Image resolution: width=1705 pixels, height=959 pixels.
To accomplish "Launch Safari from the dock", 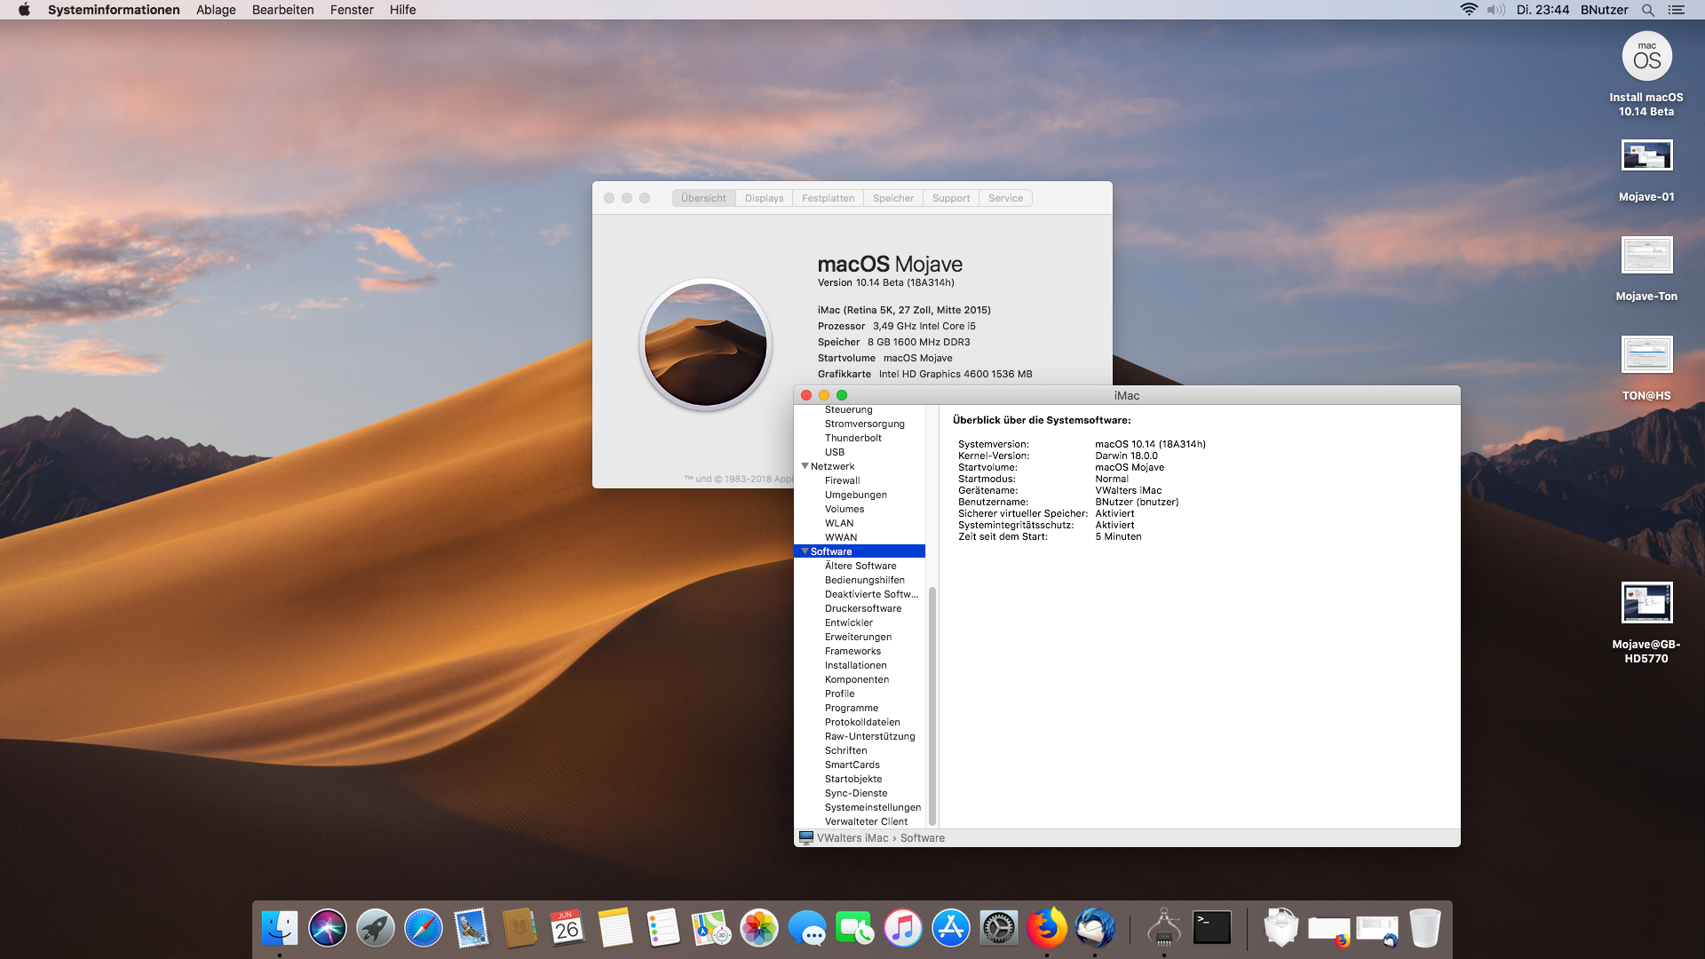I will [x=424, y=929].
